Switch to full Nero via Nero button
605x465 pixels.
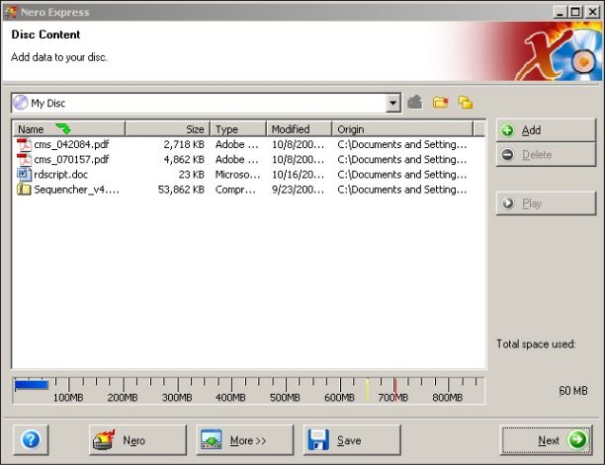pyautogui.click(x=137, y=439)
